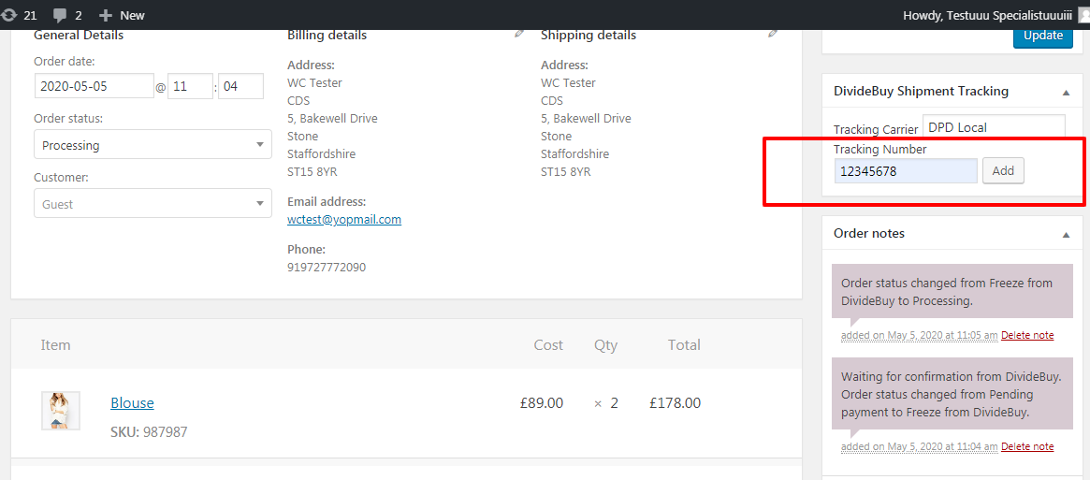Delete the Processing status order note

click(x=1027, y=335)
